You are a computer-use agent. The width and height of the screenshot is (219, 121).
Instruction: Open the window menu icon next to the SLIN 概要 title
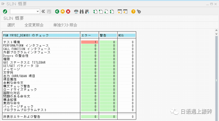[3, 4]
